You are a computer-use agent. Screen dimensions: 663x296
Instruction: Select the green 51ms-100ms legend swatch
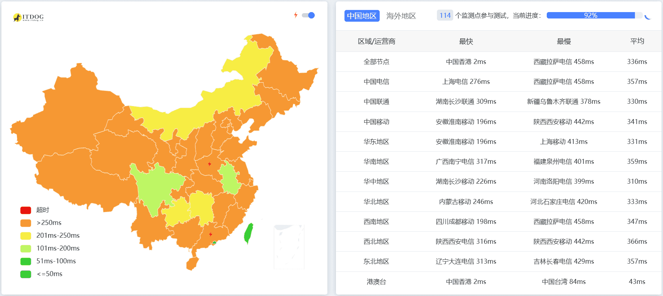(x=26, y=261)
